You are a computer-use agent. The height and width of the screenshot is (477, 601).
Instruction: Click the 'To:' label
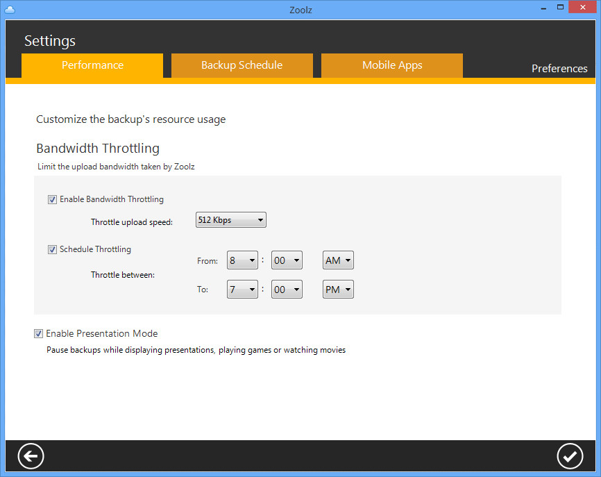click(x=203, y=290)
